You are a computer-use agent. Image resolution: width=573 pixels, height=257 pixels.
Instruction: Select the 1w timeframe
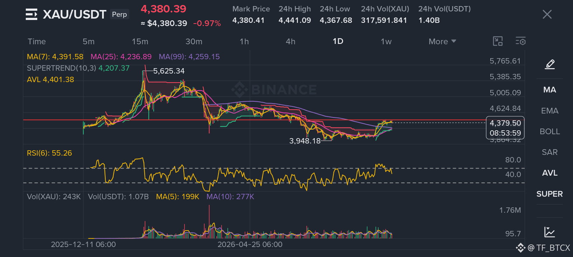click(386, 41)
